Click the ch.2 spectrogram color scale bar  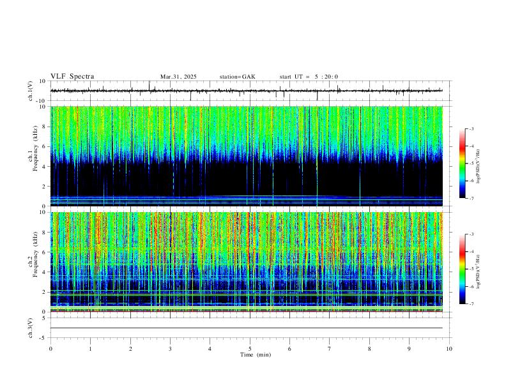(x=462, y=269)
